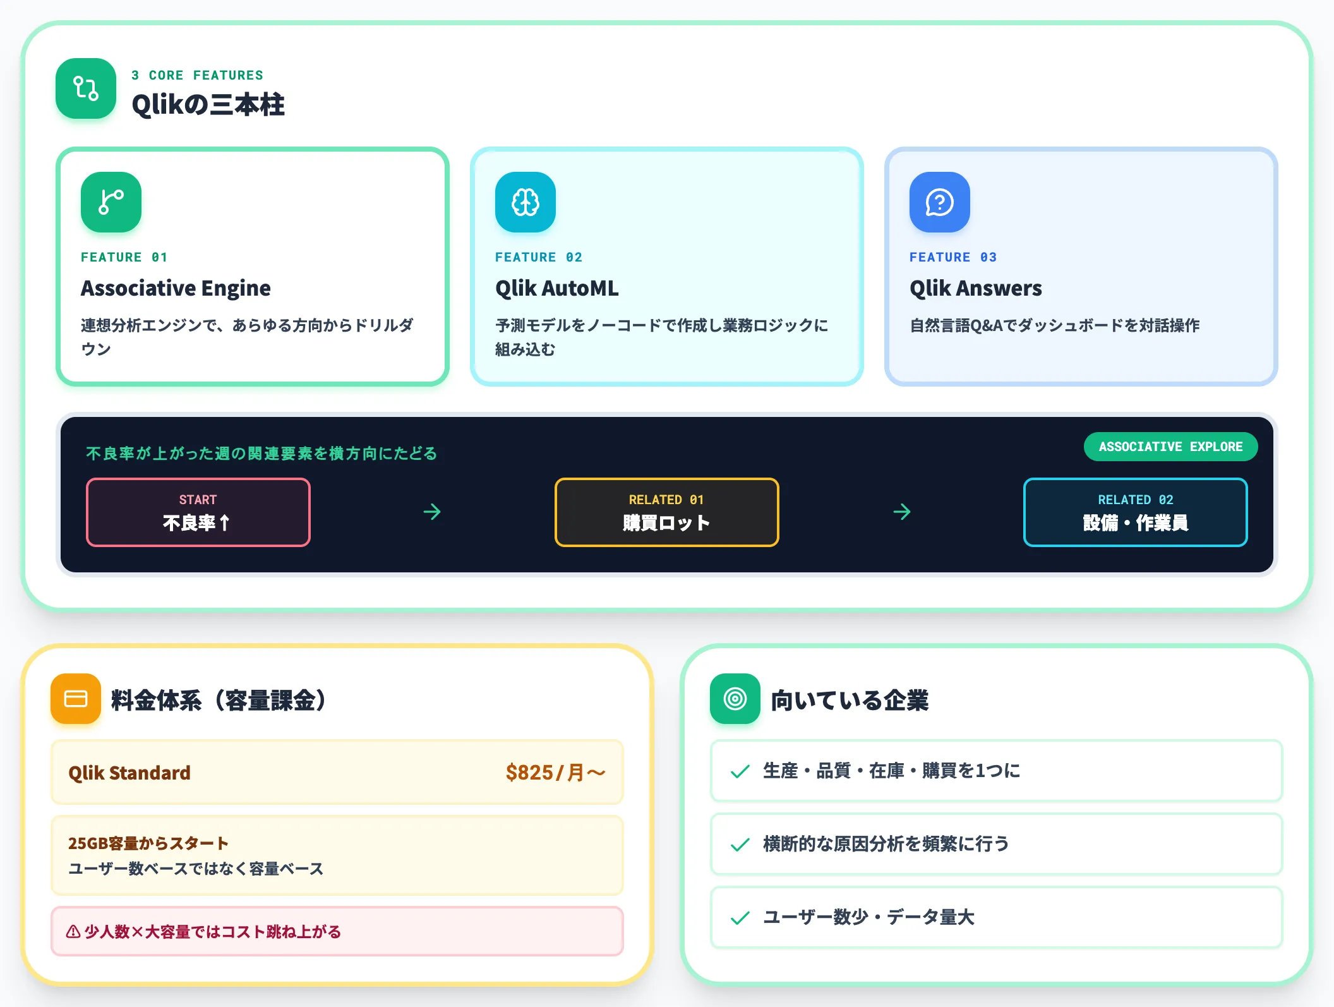1334x1007 pixels.
Task: Click the 連想分析エンジン description text
Action: (247, 337)
